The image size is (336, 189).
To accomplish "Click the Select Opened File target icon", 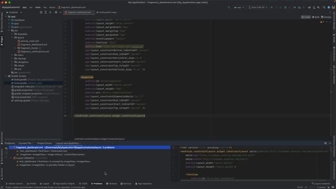I will point(41,13).
